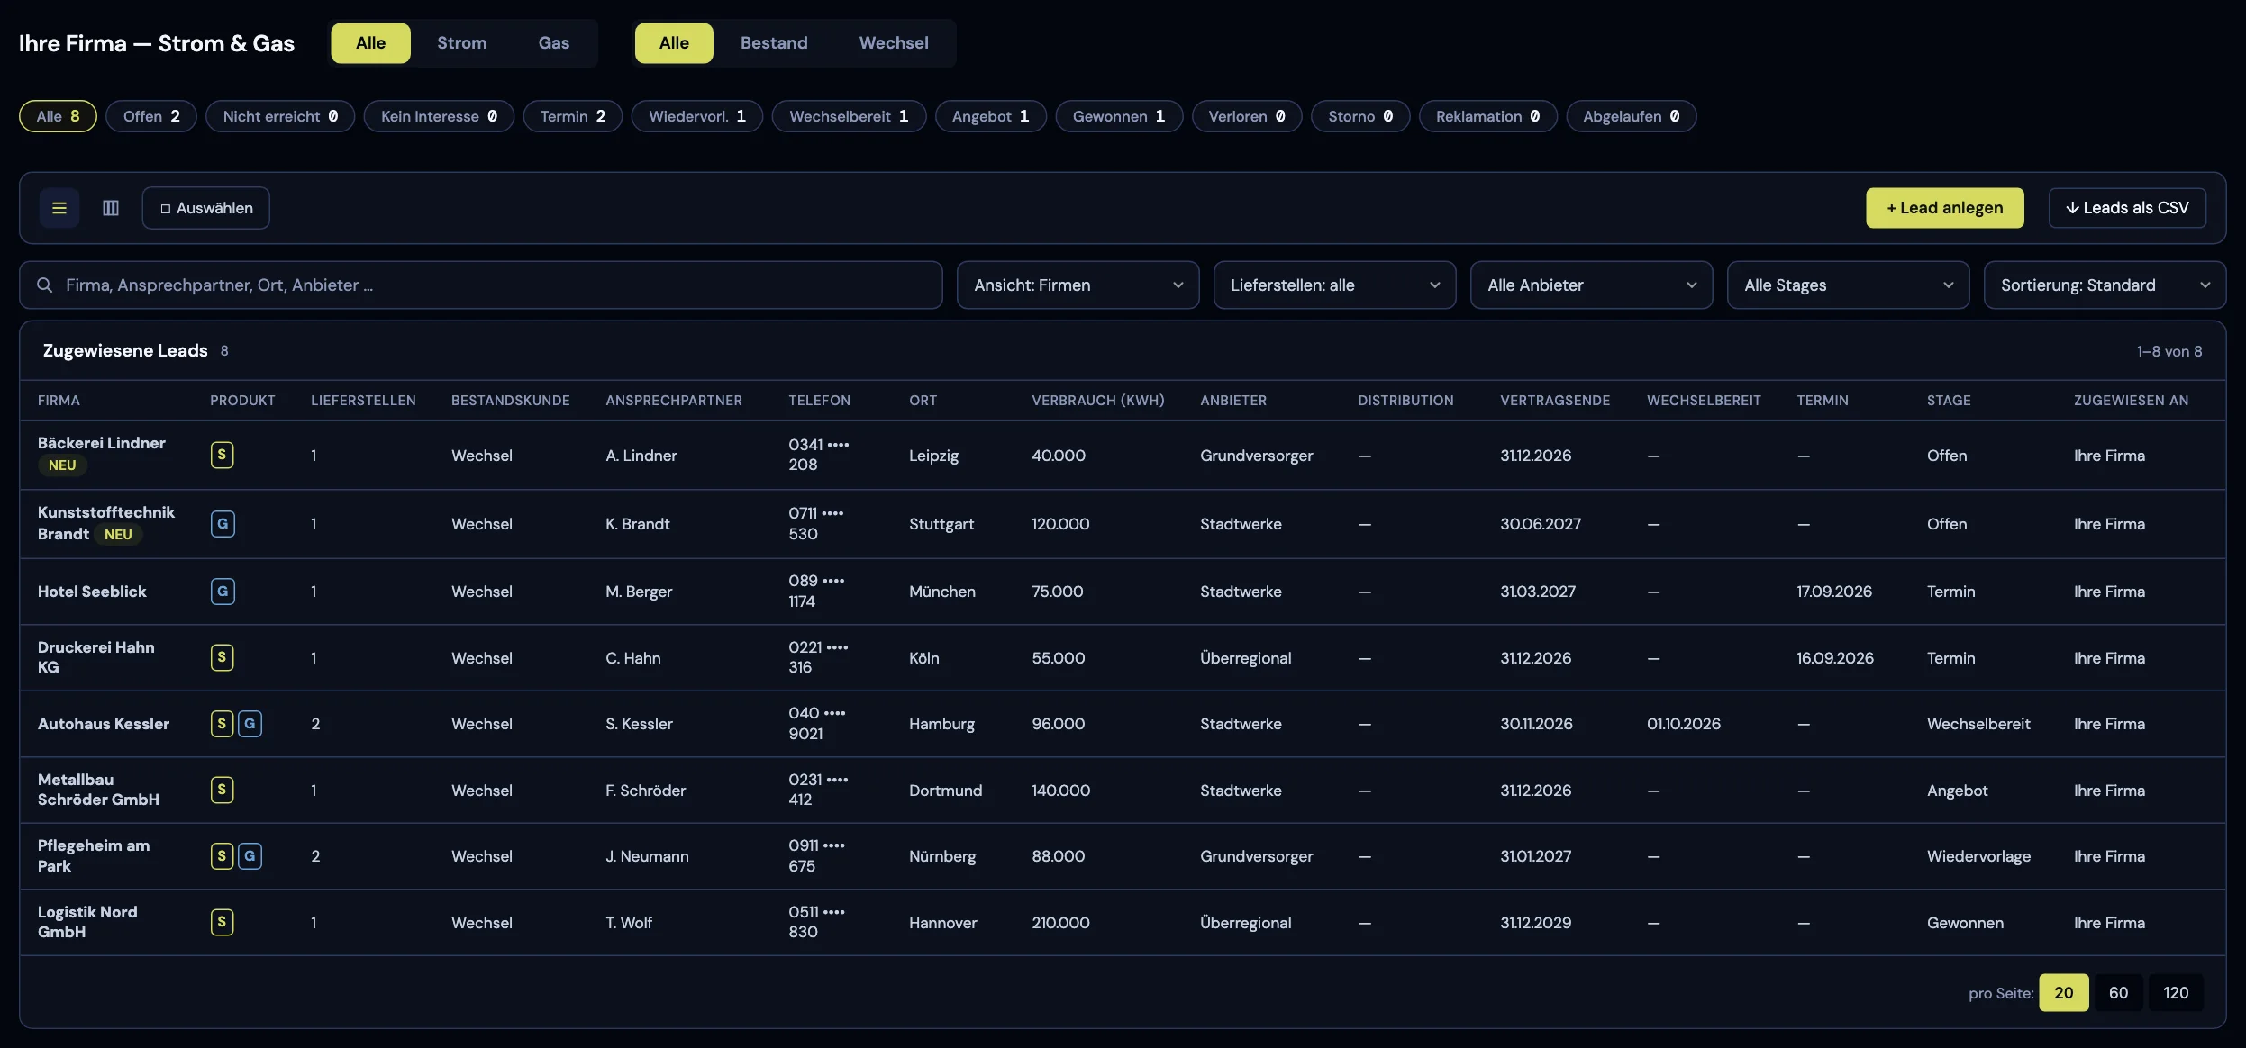Select the Alle 8 status chip
Viewport: 2246px width, 1048px height.
pos(58,116)
